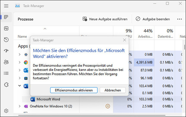Click the 103.4 MB memory cell
The height and width of the screenshot is (117, 186).
click(144, 86)
